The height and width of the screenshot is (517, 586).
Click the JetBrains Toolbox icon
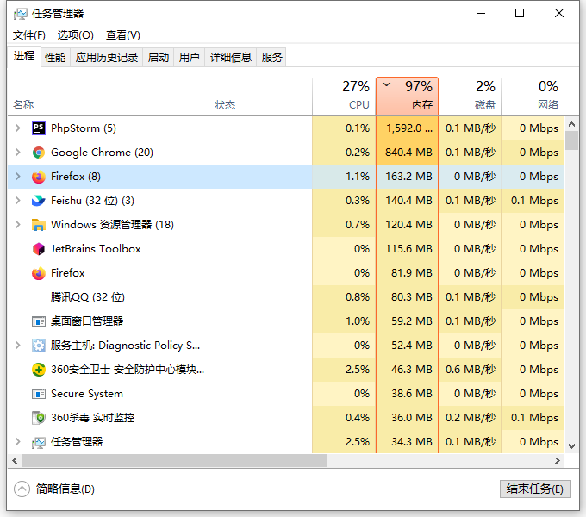point(39,249)
